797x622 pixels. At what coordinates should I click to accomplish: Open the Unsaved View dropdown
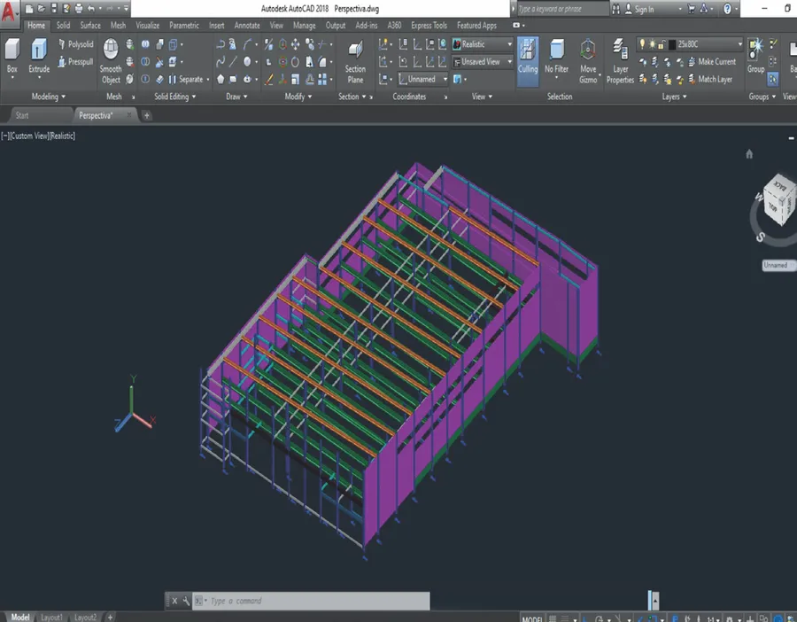tap(483, 62)
